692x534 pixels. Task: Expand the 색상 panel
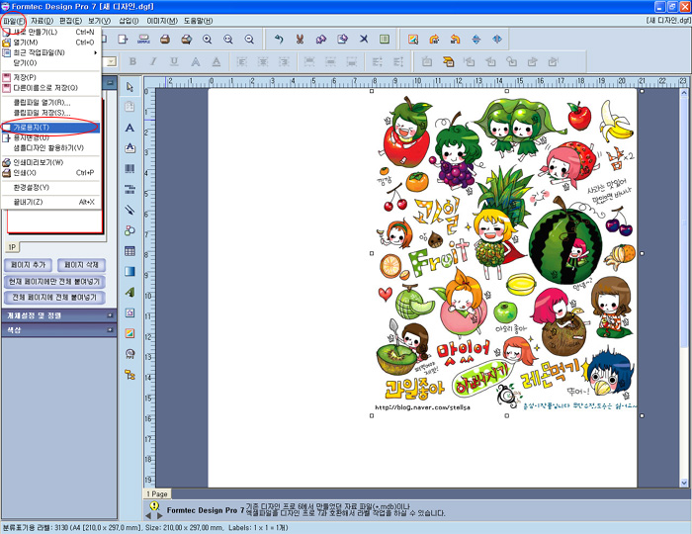click(x=110, y=330)
